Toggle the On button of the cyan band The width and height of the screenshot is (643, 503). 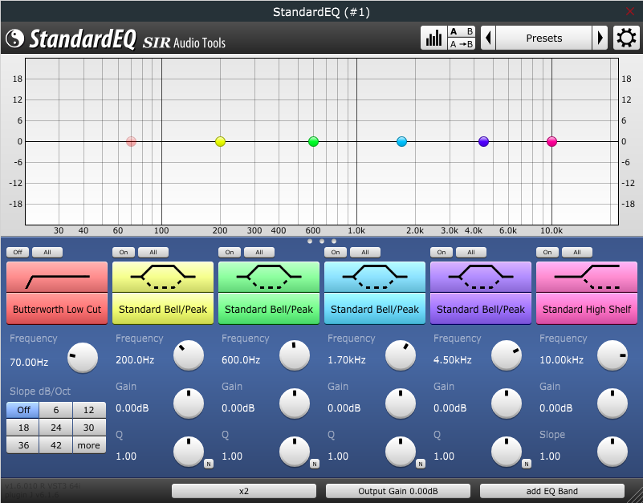pyautogui.click(x=336, y=252)
